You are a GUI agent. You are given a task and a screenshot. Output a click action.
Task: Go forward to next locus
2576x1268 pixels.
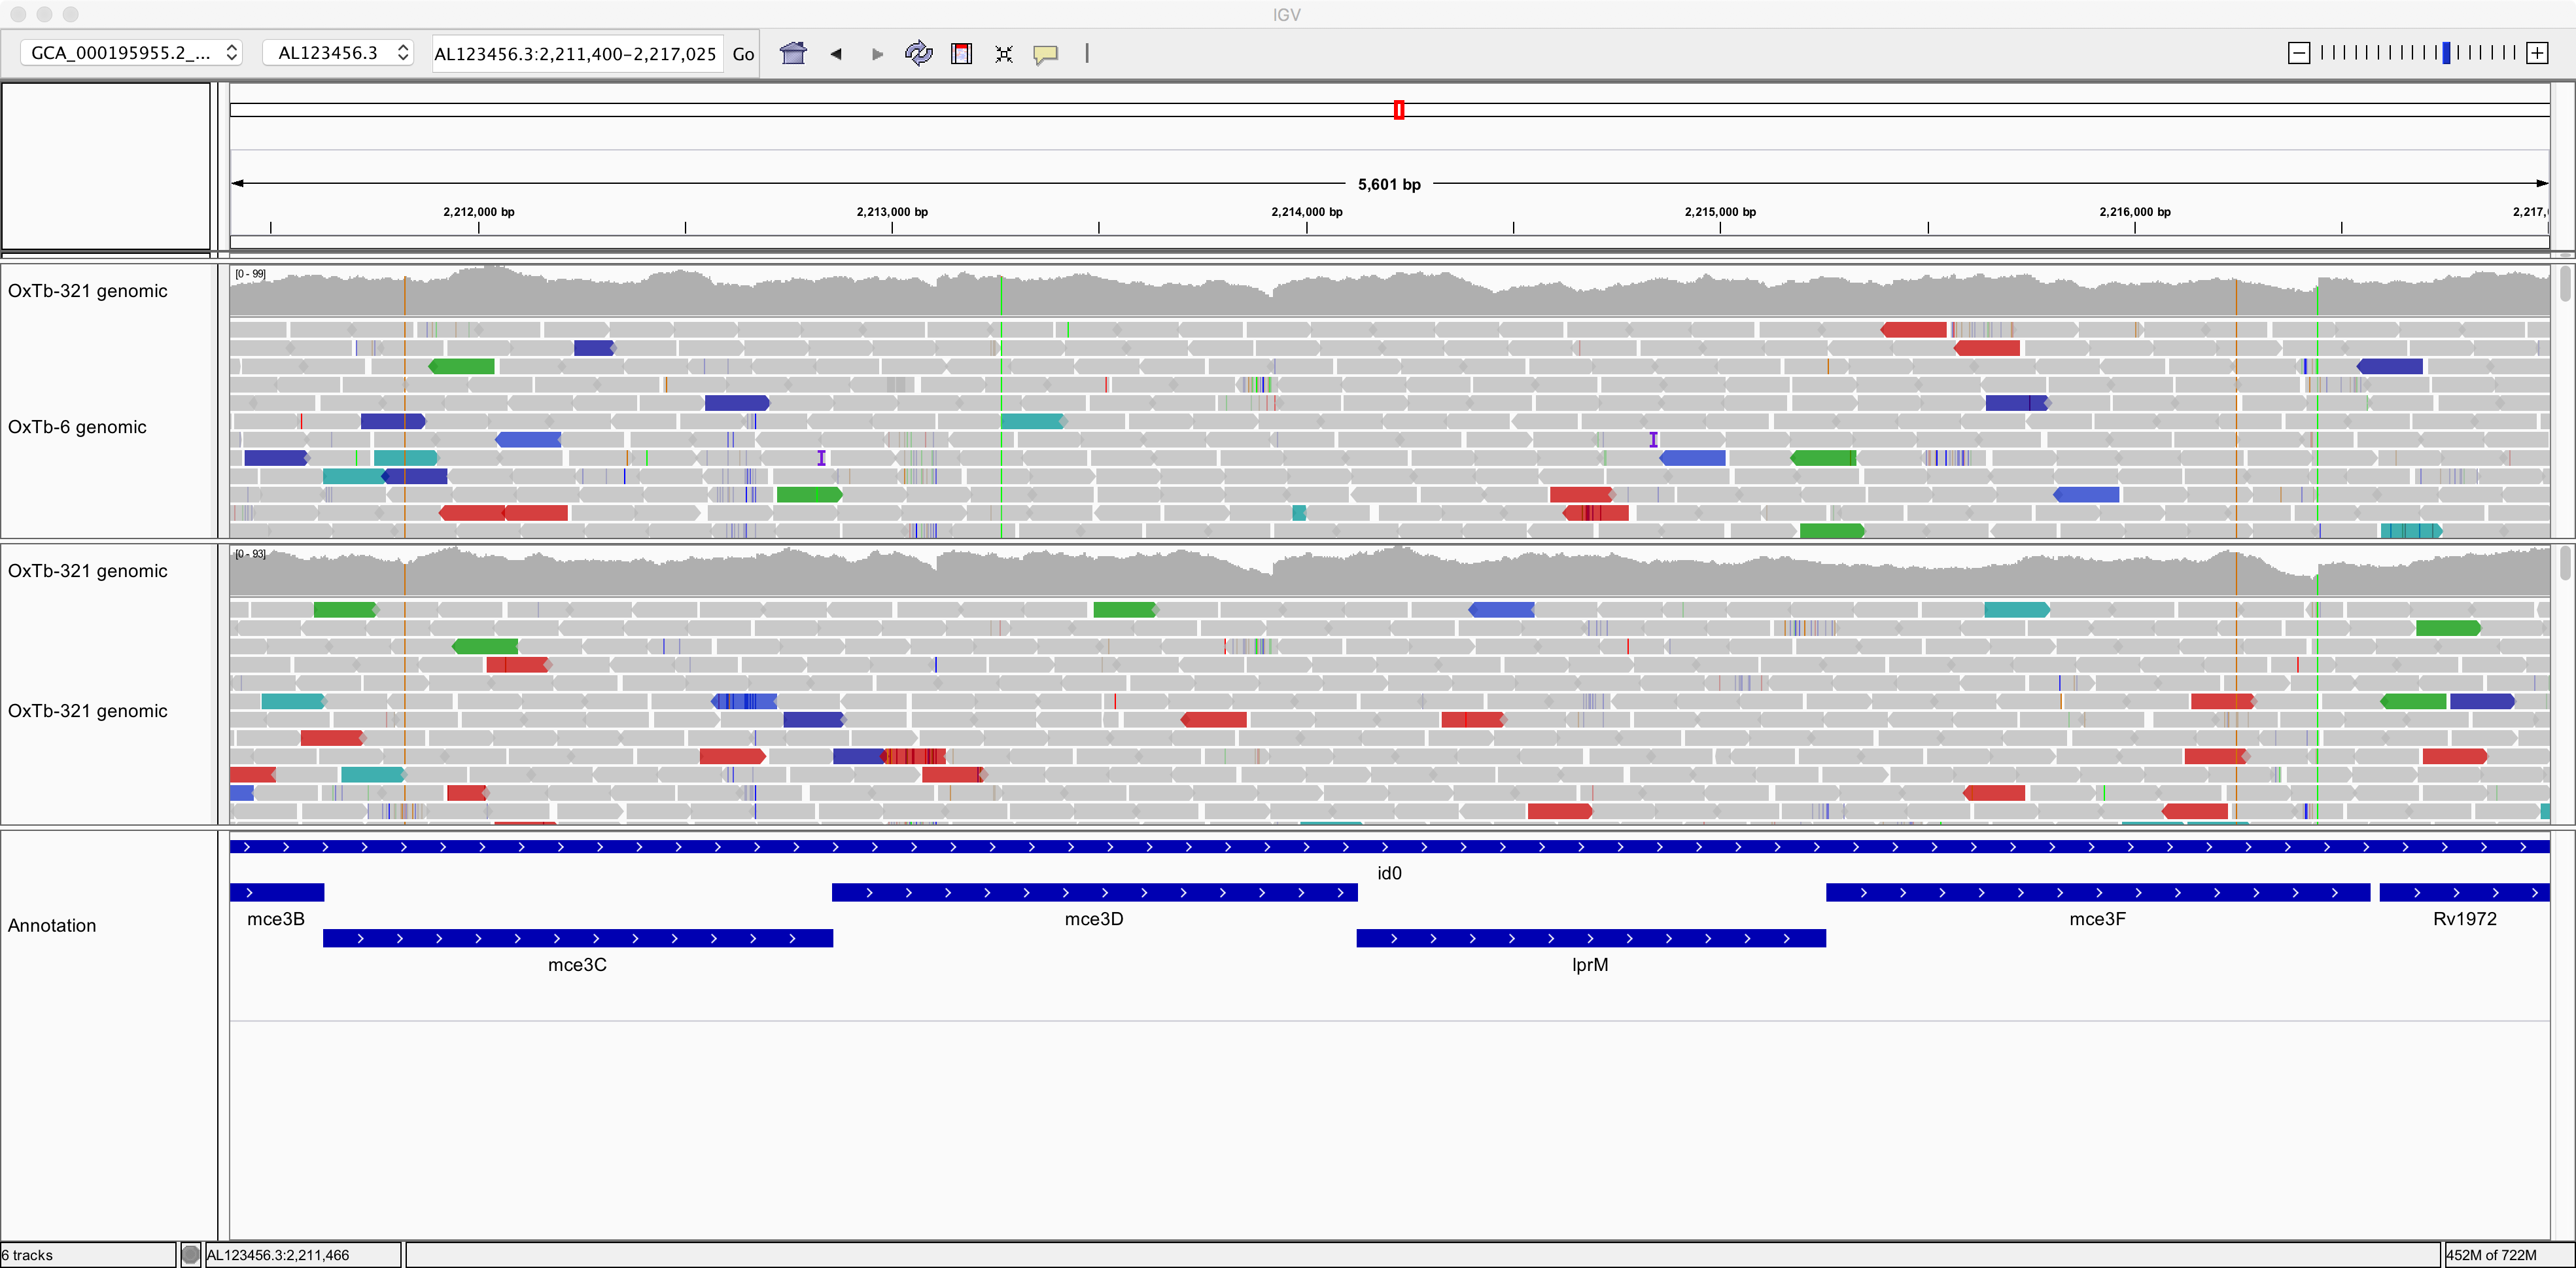(x=877, y=54)
